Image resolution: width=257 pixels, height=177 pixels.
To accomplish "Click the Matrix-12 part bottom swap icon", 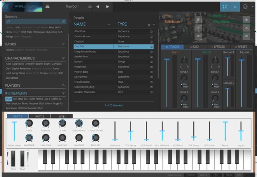I will coord(246,36).
